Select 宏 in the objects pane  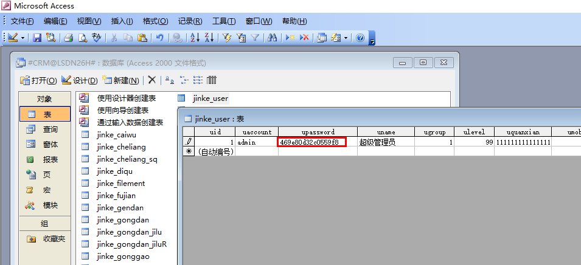click(45, 190)
